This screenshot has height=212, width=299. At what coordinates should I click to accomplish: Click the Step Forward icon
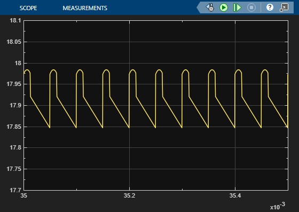coord(237,7)
